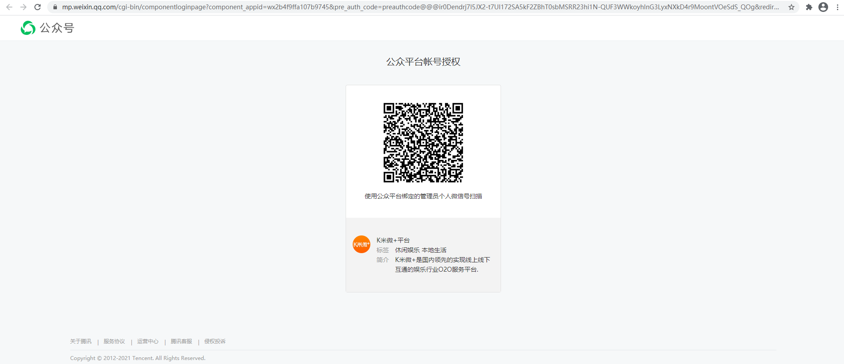844x364 pixels.
Task: Click the K米微+ description paragraph
Action: point(443,265)
